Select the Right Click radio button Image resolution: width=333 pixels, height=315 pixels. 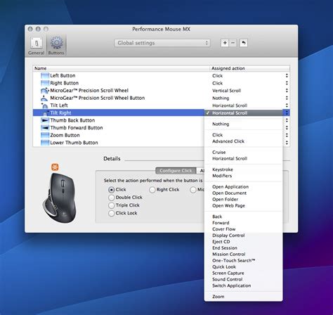(x=152, y=190)
